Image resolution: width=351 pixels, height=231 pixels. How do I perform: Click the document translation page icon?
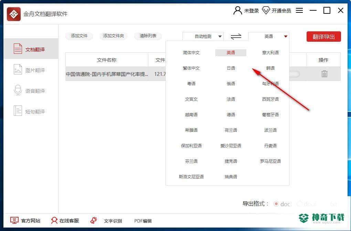click(18, 49)
